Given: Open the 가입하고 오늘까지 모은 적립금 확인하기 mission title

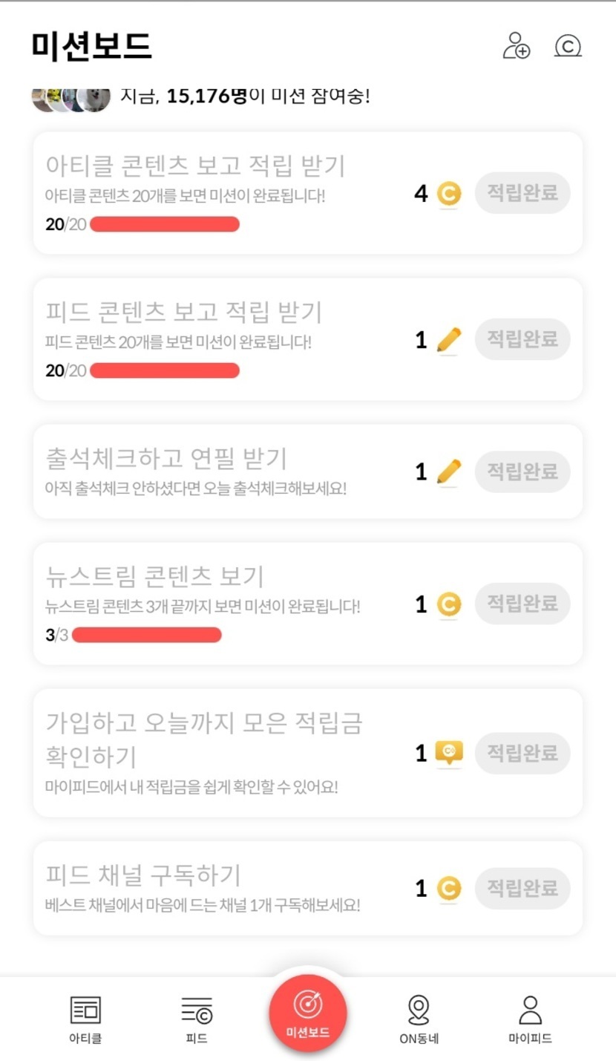Looking at the screenshot, I should point(204,739).
